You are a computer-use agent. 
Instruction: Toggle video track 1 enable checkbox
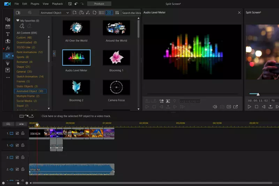pos(17,133)
